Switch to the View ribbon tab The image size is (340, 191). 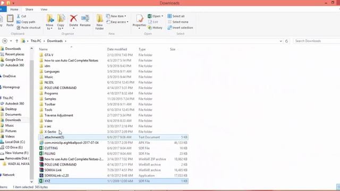(44, 10)
